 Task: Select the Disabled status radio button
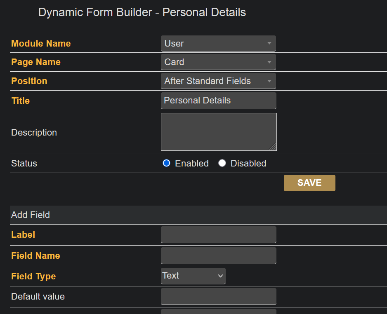tap(222, 163)
